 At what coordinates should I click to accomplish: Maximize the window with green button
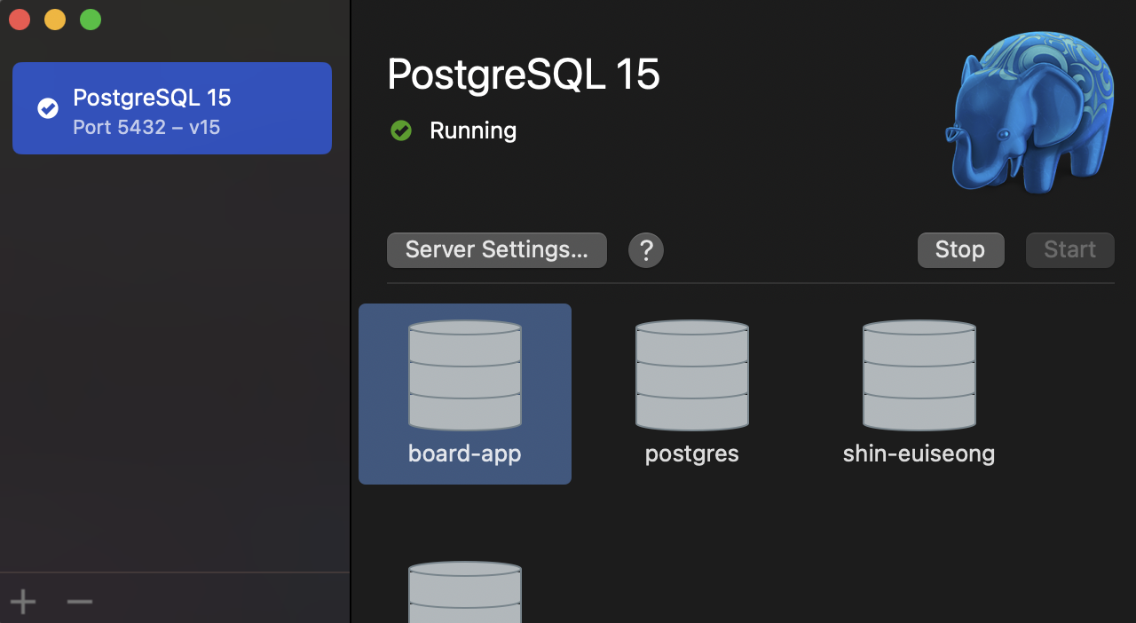click(91, 20)
